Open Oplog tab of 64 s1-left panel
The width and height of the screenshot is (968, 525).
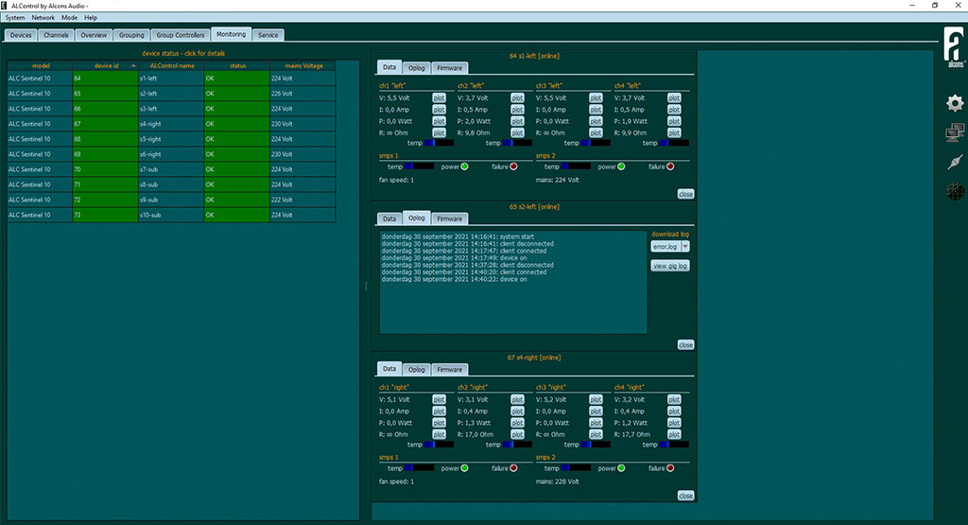[417, 68]
